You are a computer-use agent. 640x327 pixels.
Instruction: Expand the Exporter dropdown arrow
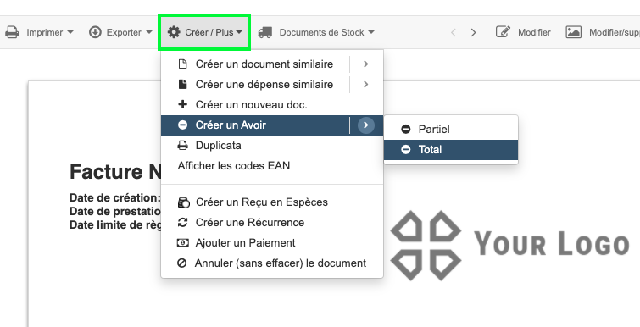click(x=149, y=32)
